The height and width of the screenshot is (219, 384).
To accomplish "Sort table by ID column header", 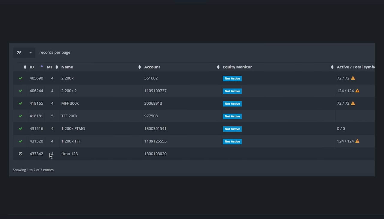I will [32, 67].
